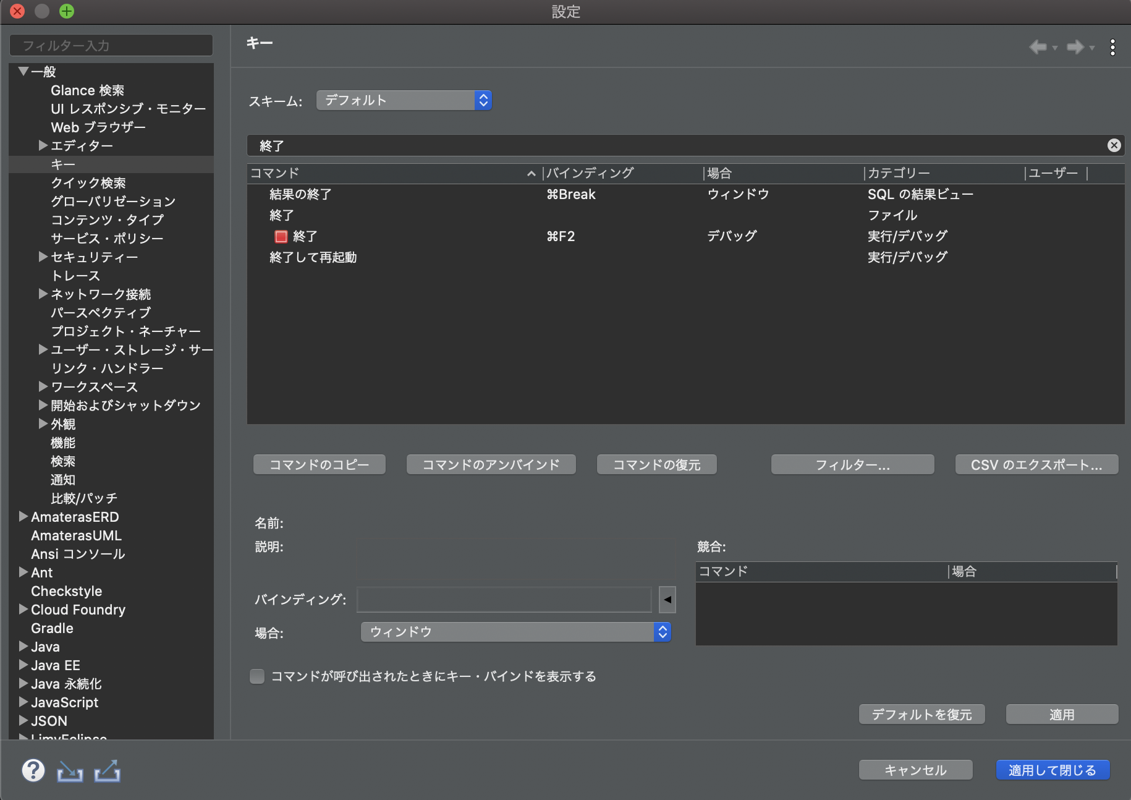Expand the 外観 tree node
This screenshot has width=1131, height=800.
click(43, 423)
